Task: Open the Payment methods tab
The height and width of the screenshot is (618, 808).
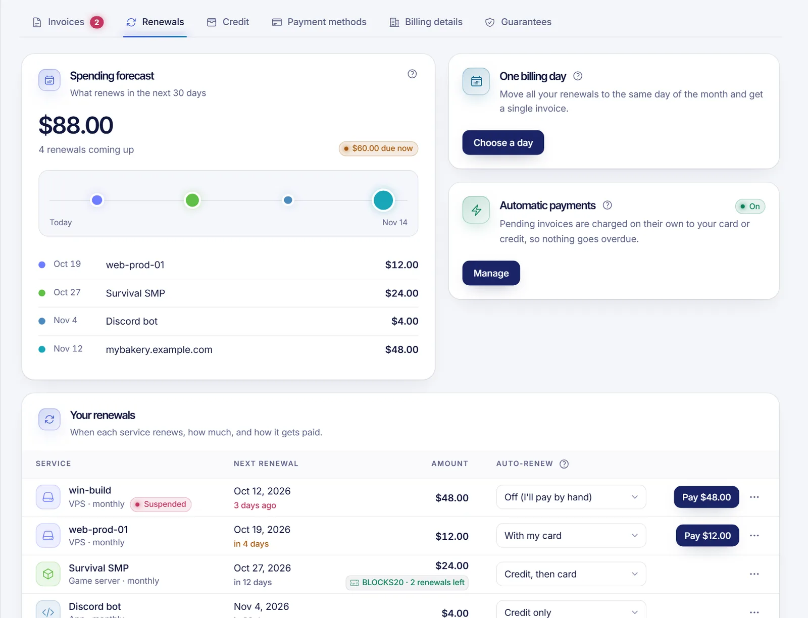Action: point(319,22)
